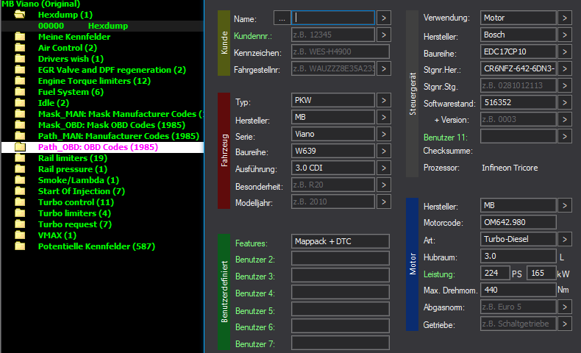The height and width of the screenshot is (353, 581).
Task: Click the Leistung kW value 165
Action: point(541,273)
